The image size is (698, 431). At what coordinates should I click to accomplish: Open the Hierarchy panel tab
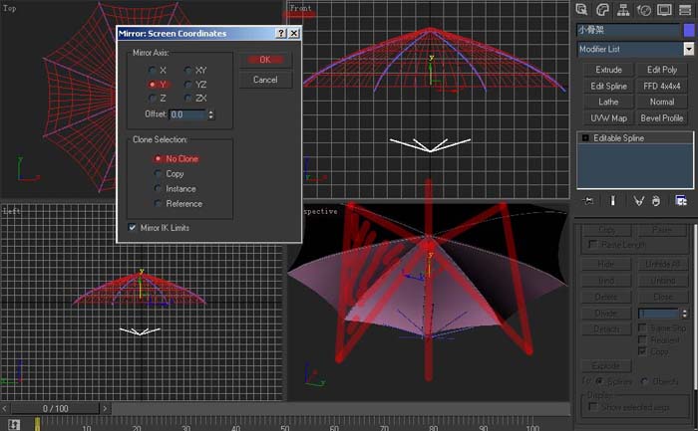pyautogui.click(x=623, y=9)
